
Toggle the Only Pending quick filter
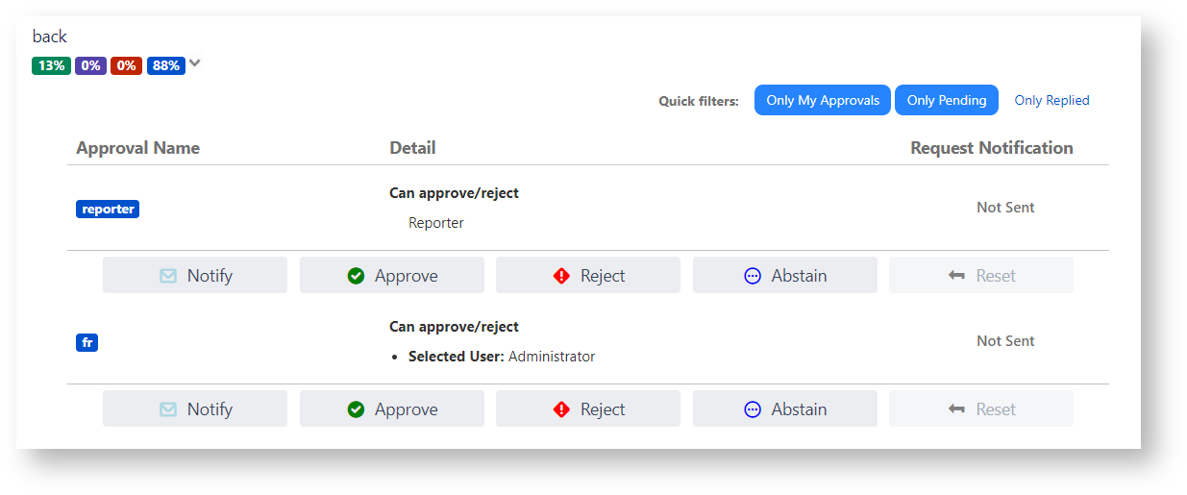tap(947, 100)
